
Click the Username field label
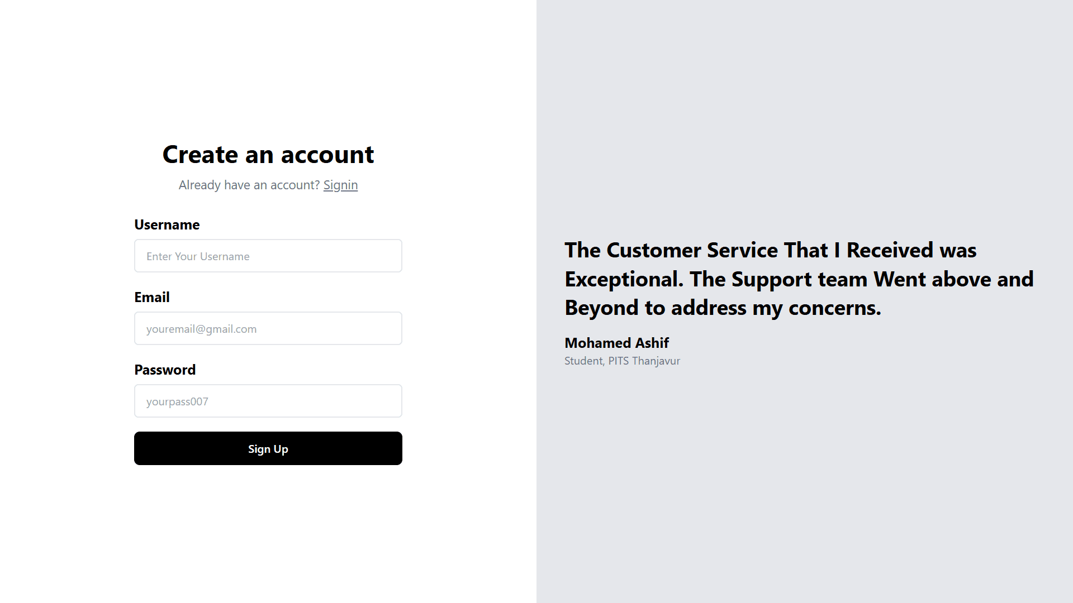pyautogui.click(x=167, y=224)
